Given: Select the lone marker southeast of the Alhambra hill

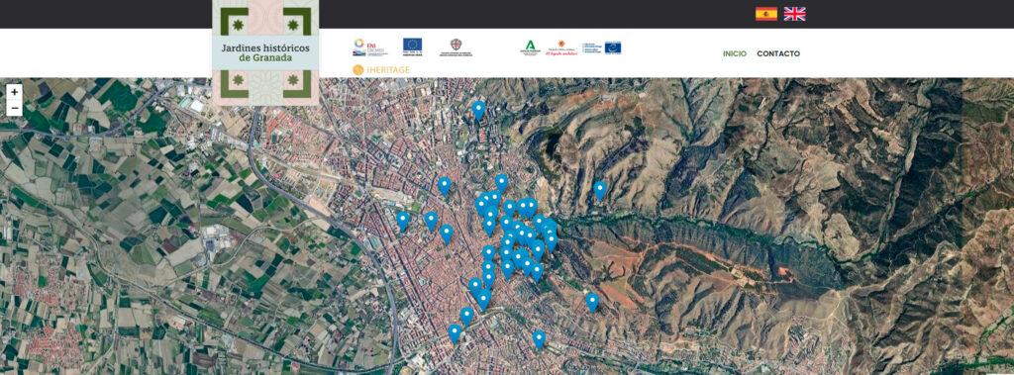Looking at the screenshot, I should (592, 302).
